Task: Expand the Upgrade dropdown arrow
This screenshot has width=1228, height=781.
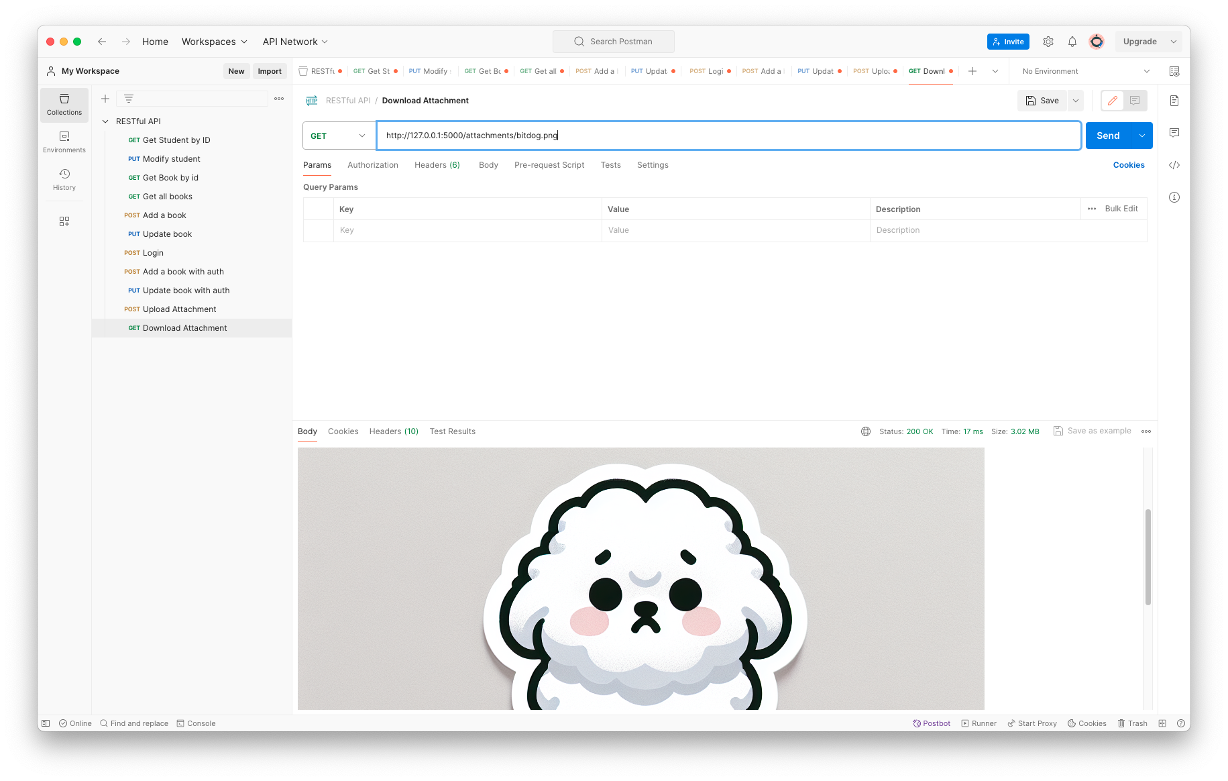Action: click(x=1174, y=42)
